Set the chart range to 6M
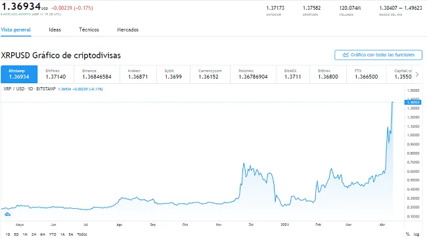 click(43, 234)
